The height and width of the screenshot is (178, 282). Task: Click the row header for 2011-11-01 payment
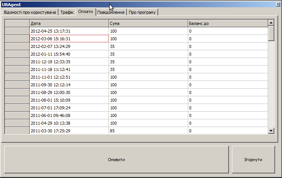17,77
